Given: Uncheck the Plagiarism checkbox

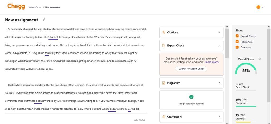Looking at the screenshot, I should coord(237,42).
